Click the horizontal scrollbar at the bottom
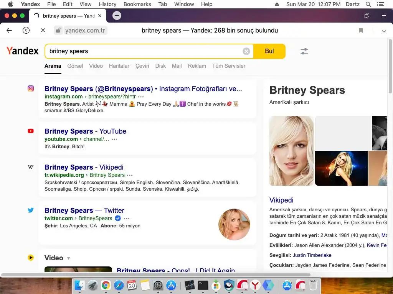Viewport: 393px width, 294px height. [155, 275]
